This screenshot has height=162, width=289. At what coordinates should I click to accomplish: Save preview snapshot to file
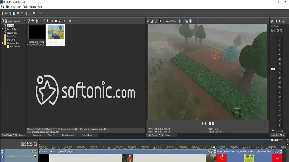coord(190,21)
